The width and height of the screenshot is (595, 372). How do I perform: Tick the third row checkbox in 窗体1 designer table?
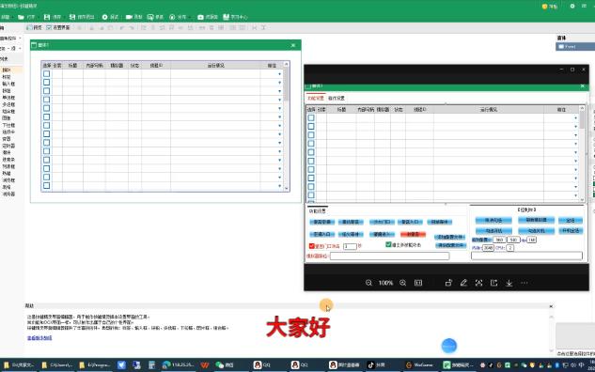46,91
